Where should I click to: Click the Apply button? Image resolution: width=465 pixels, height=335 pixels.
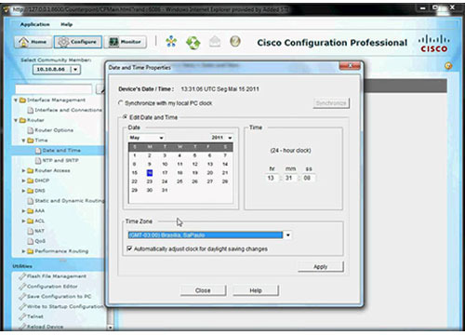pyautogui.click(x=321, y=266)
